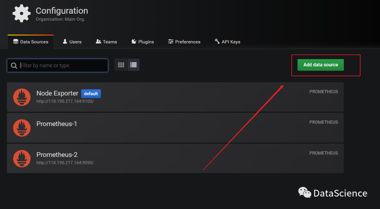The width and height of the screenshot is (380, 209).
Task: Open the Data Sources tab
Action: point(31,42)
